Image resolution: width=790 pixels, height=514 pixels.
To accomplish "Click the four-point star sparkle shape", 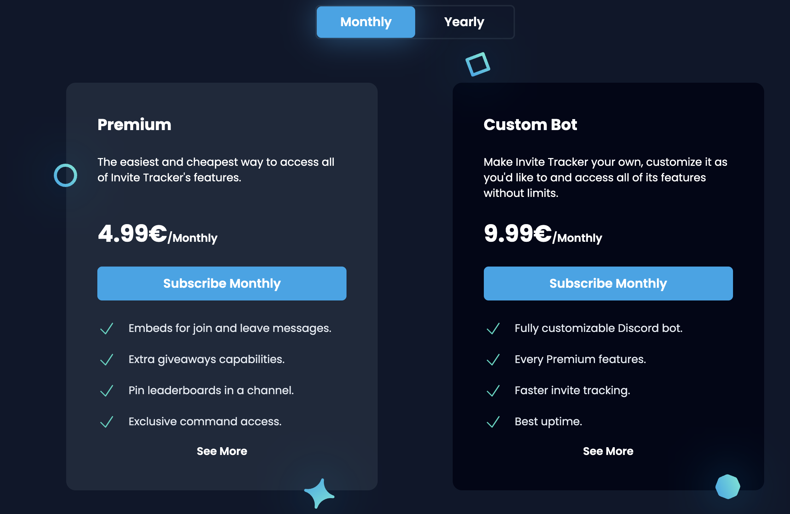I will click(x=319, y=493).
